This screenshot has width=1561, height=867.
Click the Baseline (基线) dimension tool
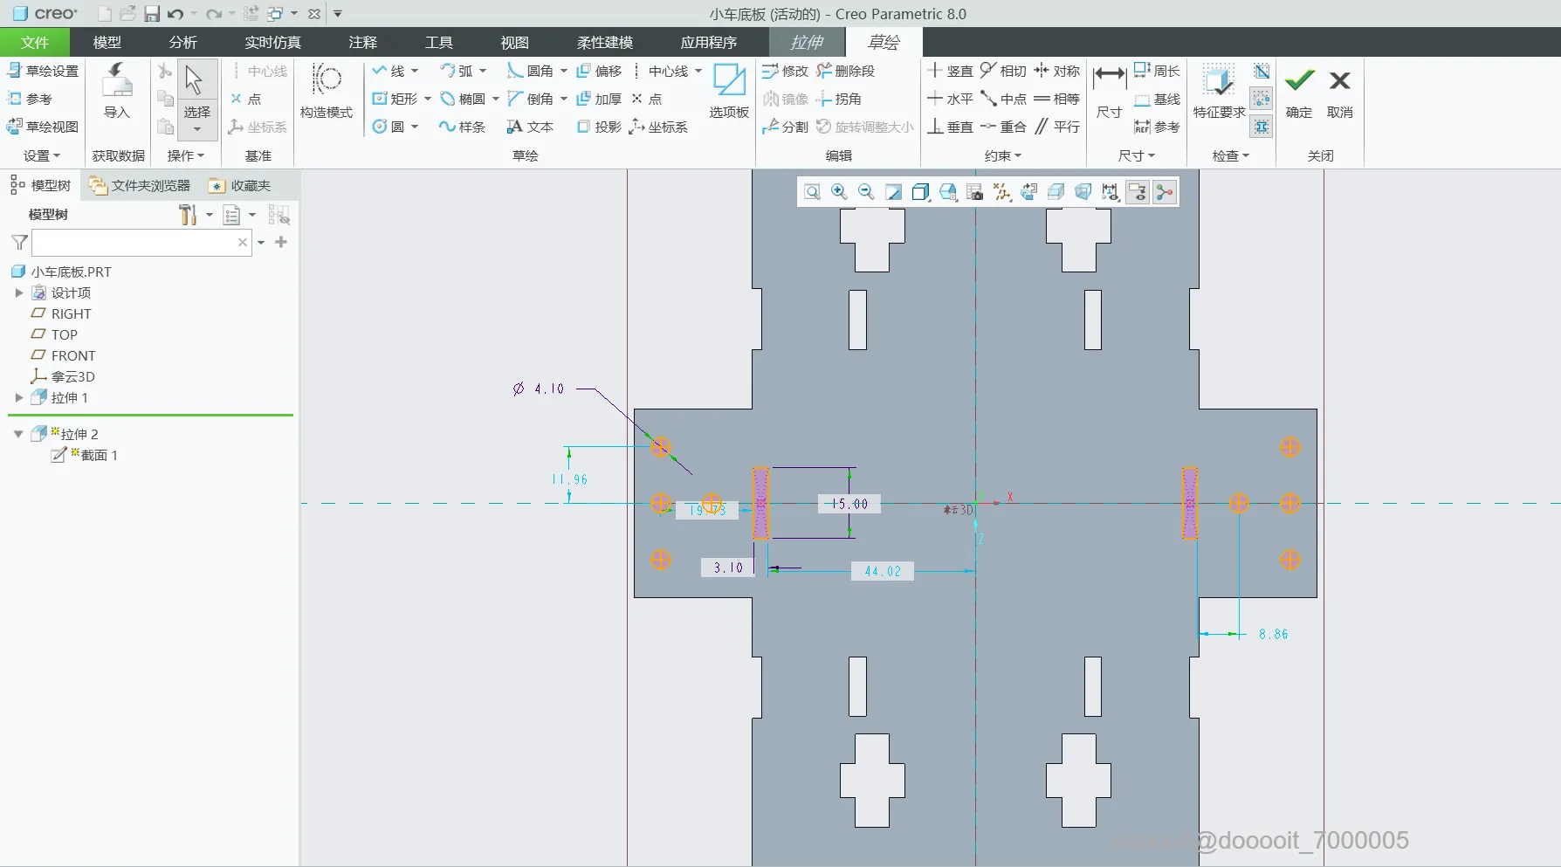click(x=1157, y=100)
